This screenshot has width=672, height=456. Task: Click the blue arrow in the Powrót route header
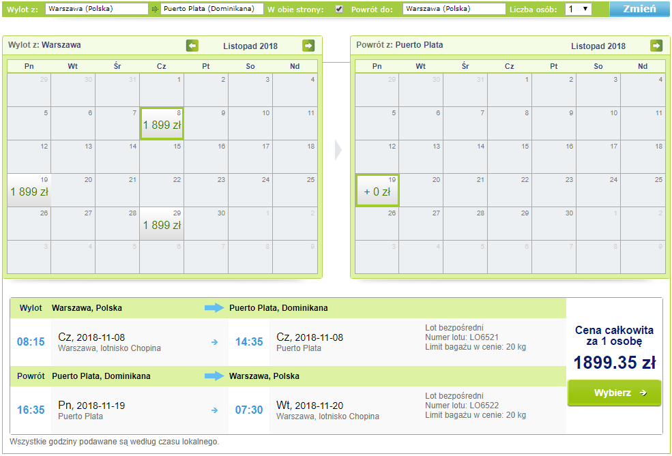point(214,376)
